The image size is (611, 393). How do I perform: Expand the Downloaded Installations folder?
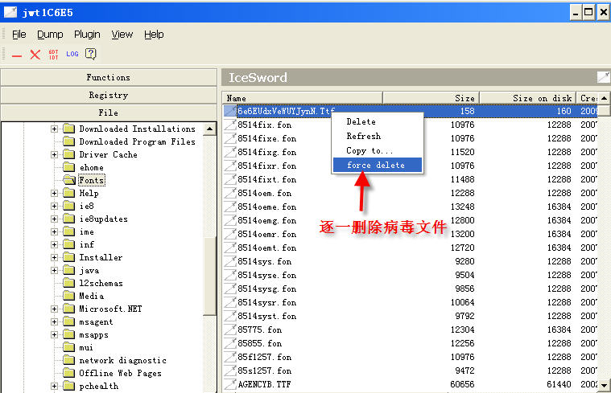[54, 129]
